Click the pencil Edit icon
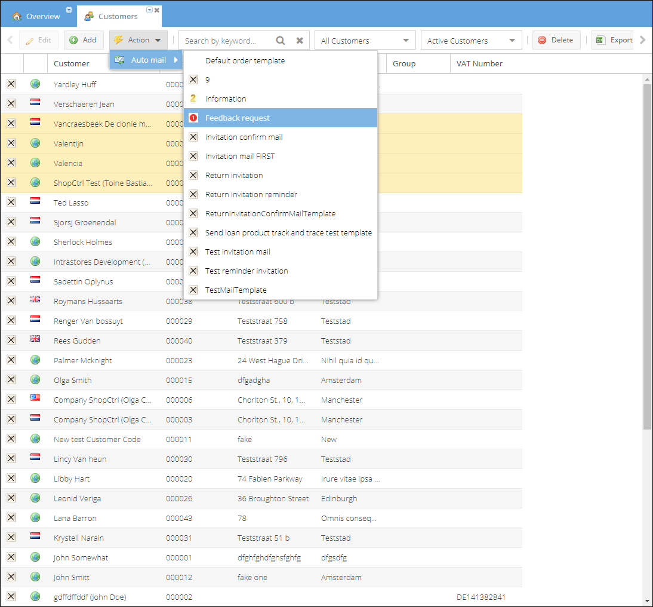Image resolution: width=653 pixels, height=607 pixels. pyautogui.click(x=30, y=41)
